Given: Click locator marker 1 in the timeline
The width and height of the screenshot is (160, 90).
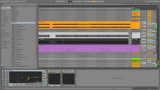Looking at the screenshot, I should pyautogui.click(x=56, y=9).
